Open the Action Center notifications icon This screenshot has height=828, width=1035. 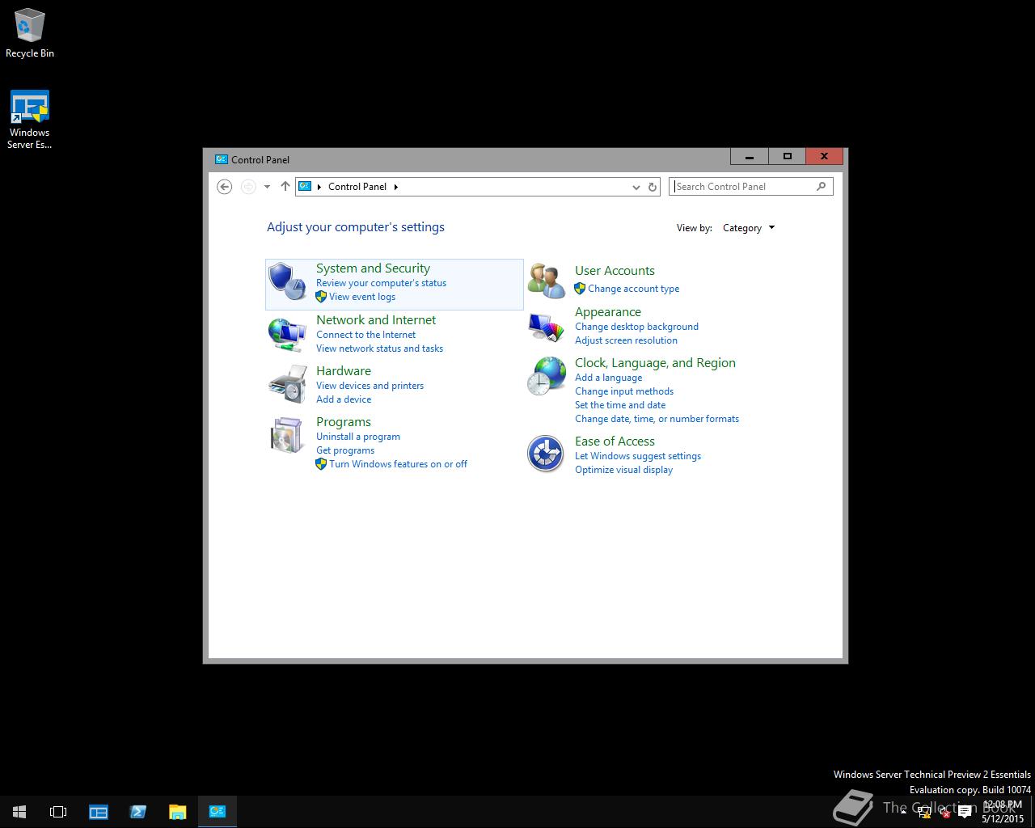tap(965, 813)
